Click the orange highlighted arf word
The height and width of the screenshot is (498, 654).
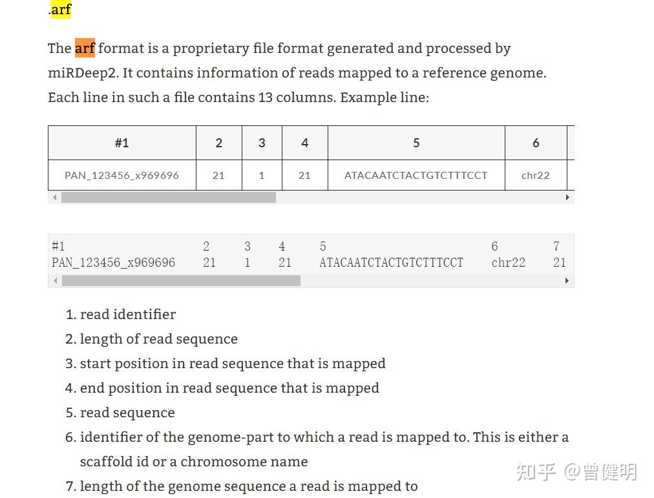(85, 48)
